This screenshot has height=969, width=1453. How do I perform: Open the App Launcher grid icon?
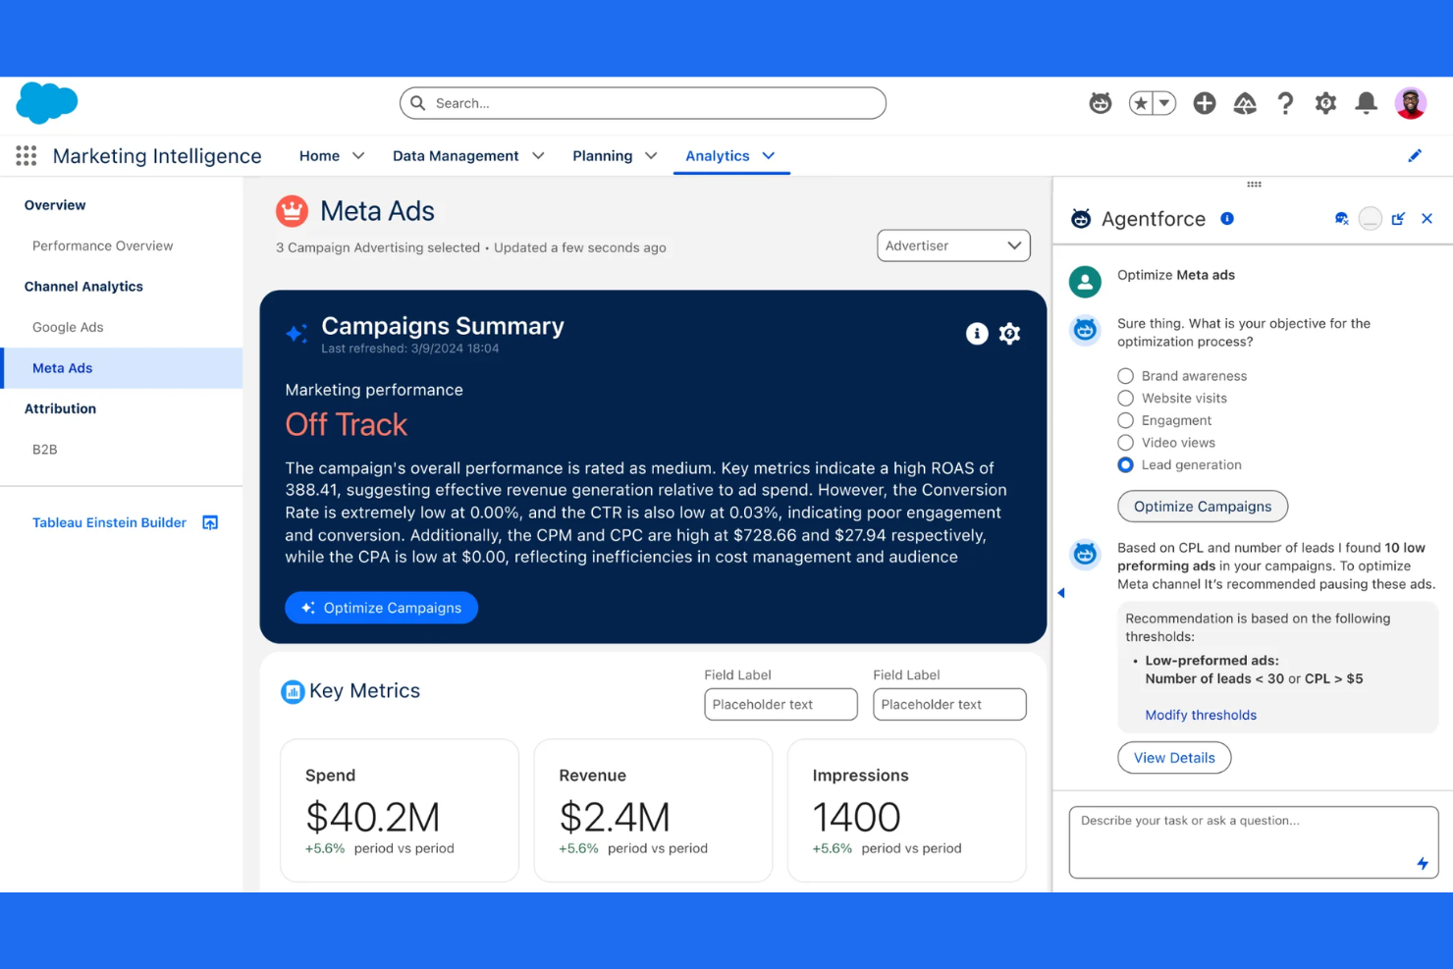[27, 155]
